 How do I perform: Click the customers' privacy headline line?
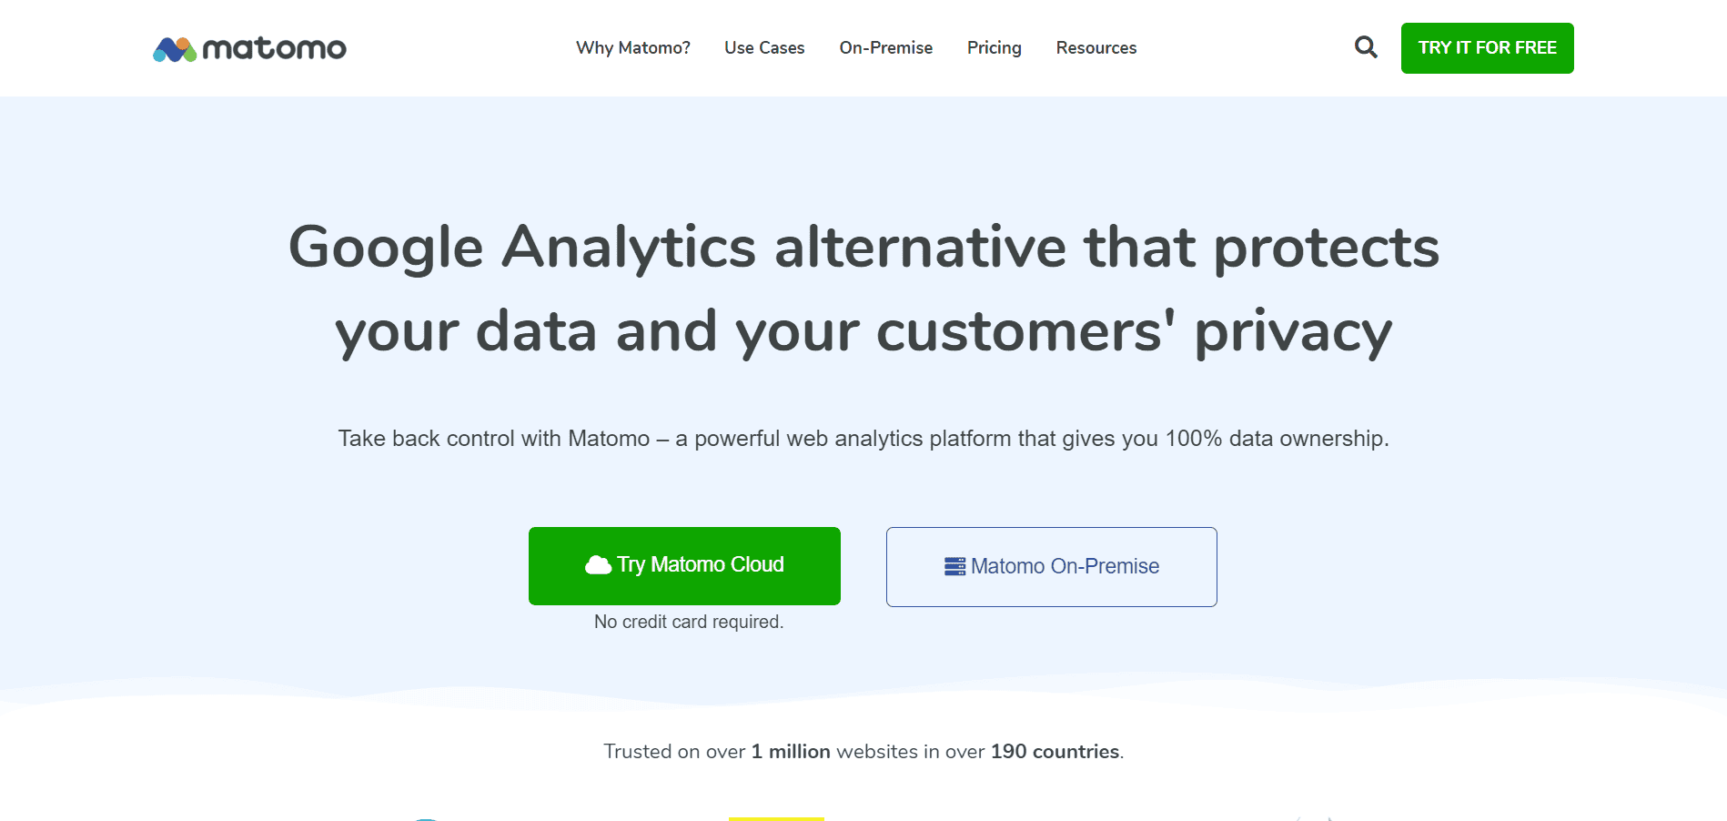pyautogui.click(x=863, y=331)
